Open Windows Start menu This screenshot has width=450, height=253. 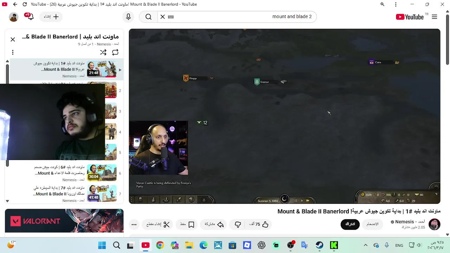[102, 245]
